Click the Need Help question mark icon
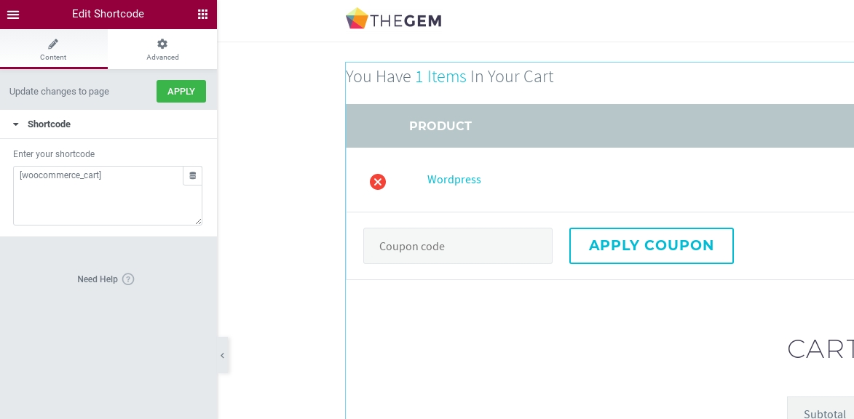The image size is (854, 419). [128, 279]
